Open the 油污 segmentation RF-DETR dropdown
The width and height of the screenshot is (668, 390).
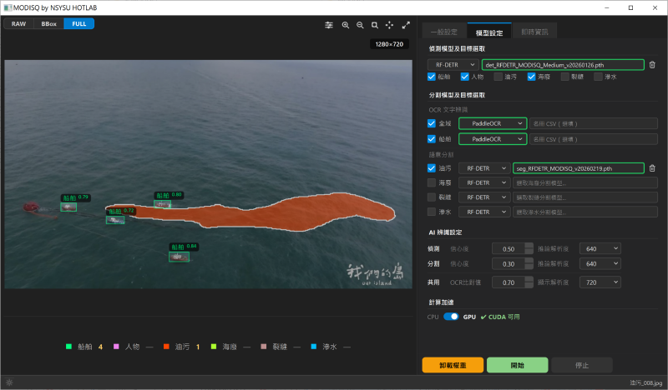pyautogui.click(x=484, y=168)
